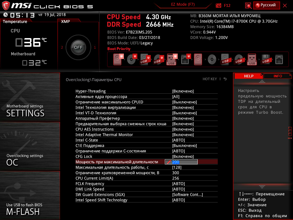Select the legacy USB floppy boot icon
293x220 pixels.
[266, 59]
